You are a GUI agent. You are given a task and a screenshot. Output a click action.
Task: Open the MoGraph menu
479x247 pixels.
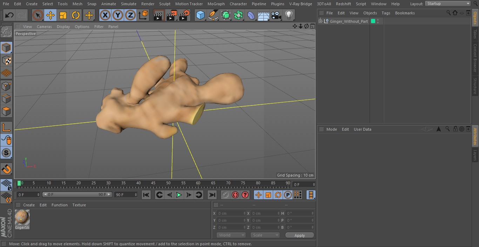click(216, 4)
